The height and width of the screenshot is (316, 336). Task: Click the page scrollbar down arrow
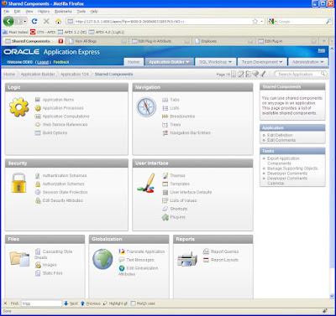point(333,296)
